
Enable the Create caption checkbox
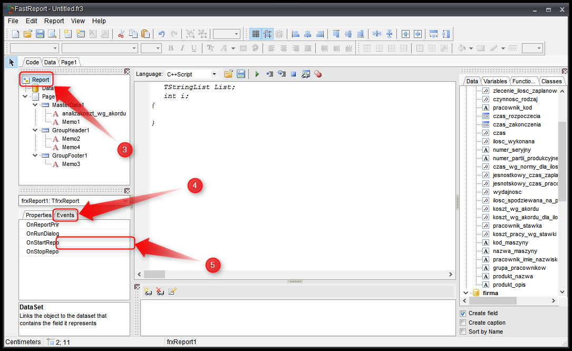(x=463, y=323)
